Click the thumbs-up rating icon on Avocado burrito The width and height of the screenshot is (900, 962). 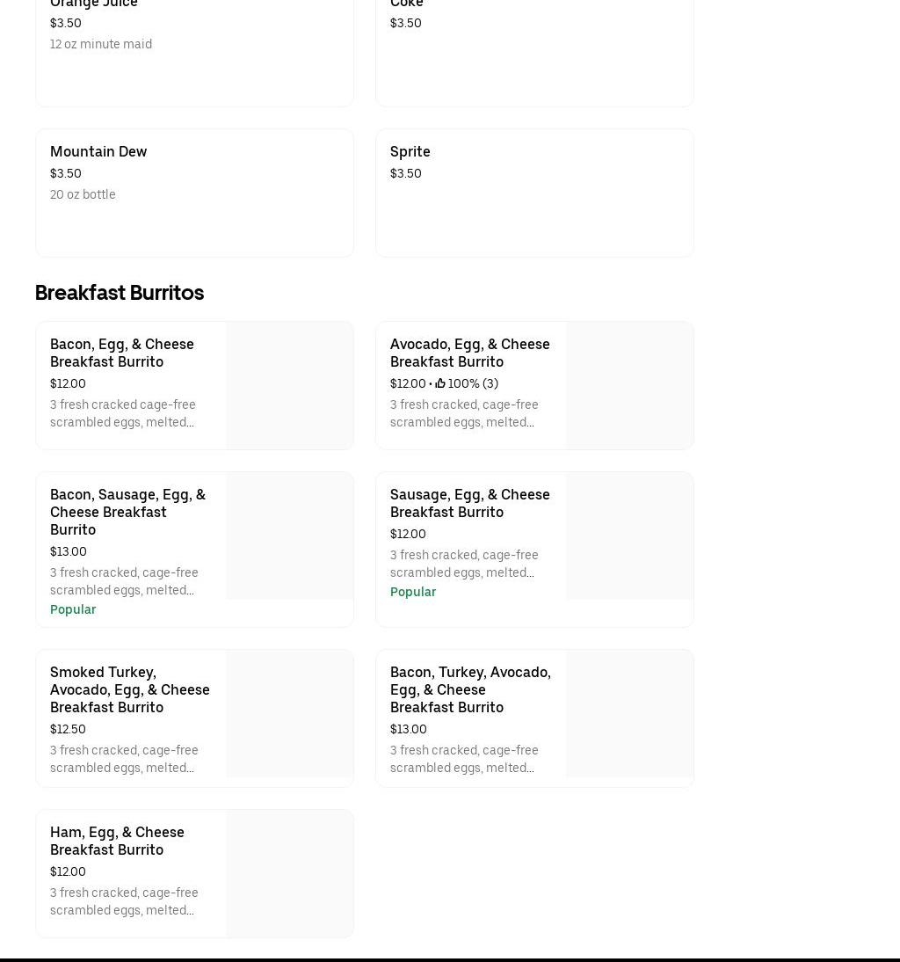pyautogui.click(x=440, y=383)
